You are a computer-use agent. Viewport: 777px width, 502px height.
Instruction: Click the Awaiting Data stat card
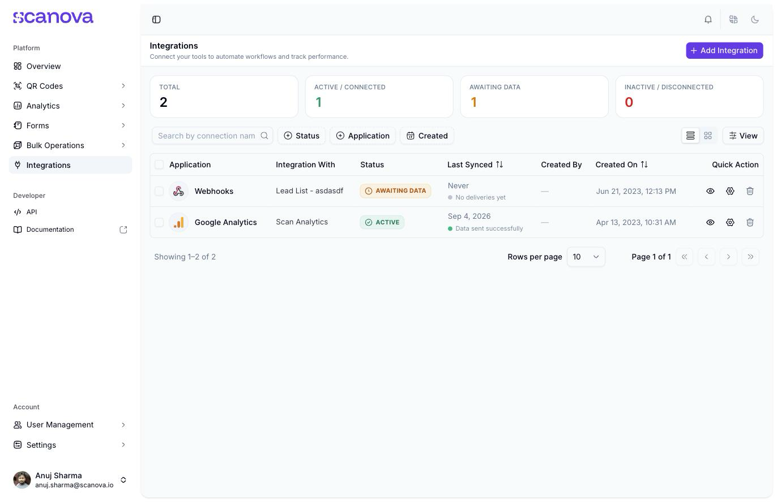pyautogui.click(x=534, y=97)
